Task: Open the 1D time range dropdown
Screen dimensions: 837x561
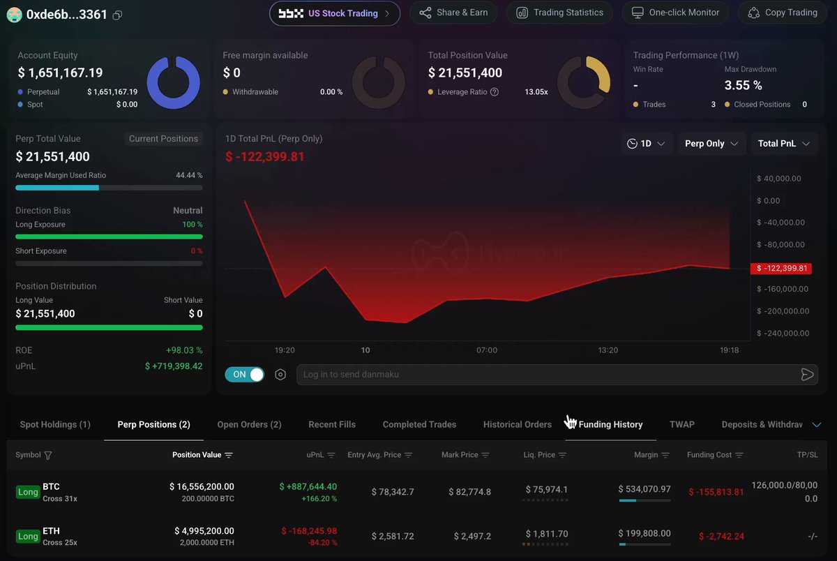Action: tap(647, 144)
